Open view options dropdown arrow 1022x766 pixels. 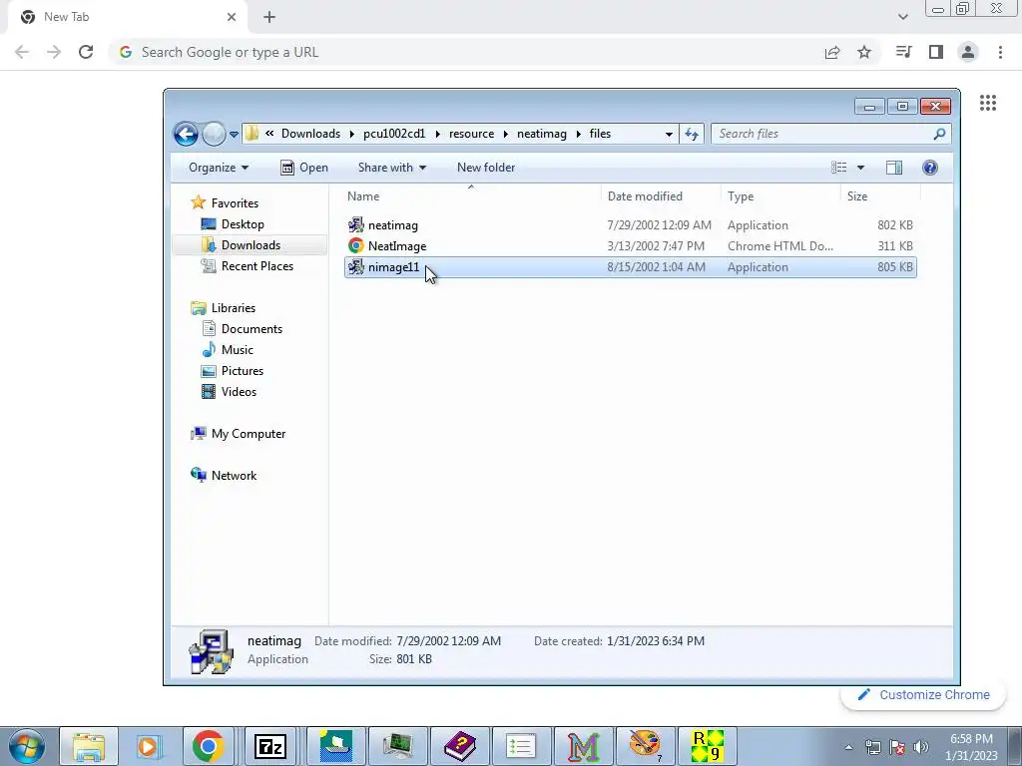point(860,168)
